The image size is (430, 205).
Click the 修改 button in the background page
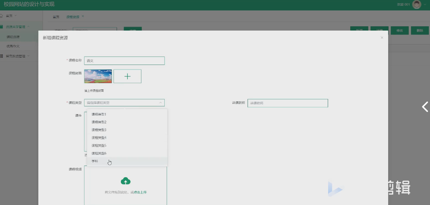399,31
